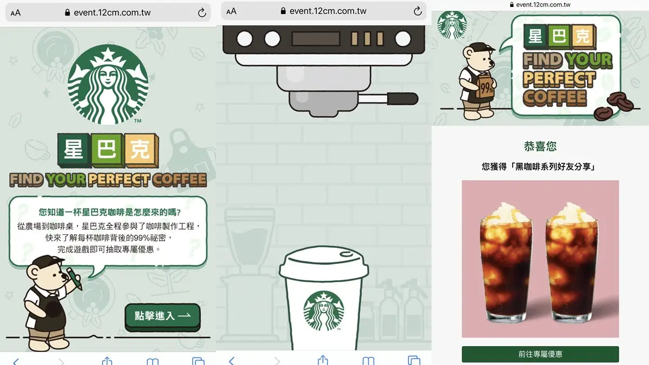Show tabs overview in middle Safari screen
Screen dimensions: 649x365
pyautogui.click(x=414, y=360)
